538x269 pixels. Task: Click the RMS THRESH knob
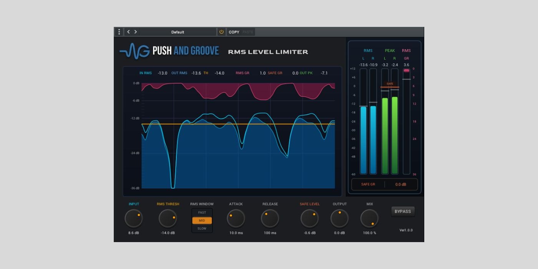[168, 219]
